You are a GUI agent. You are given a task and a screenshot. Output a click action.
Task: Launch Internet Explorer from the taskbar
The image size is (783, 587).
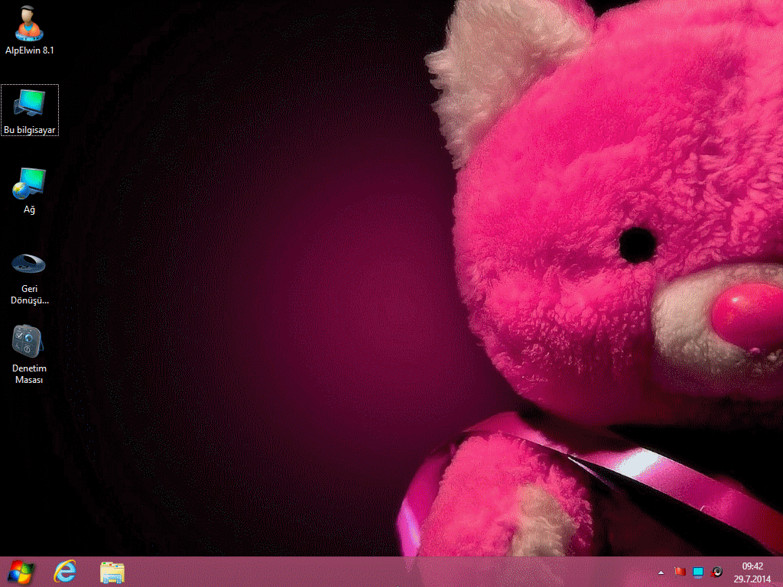pyautogui.click(x=66, y=572)
